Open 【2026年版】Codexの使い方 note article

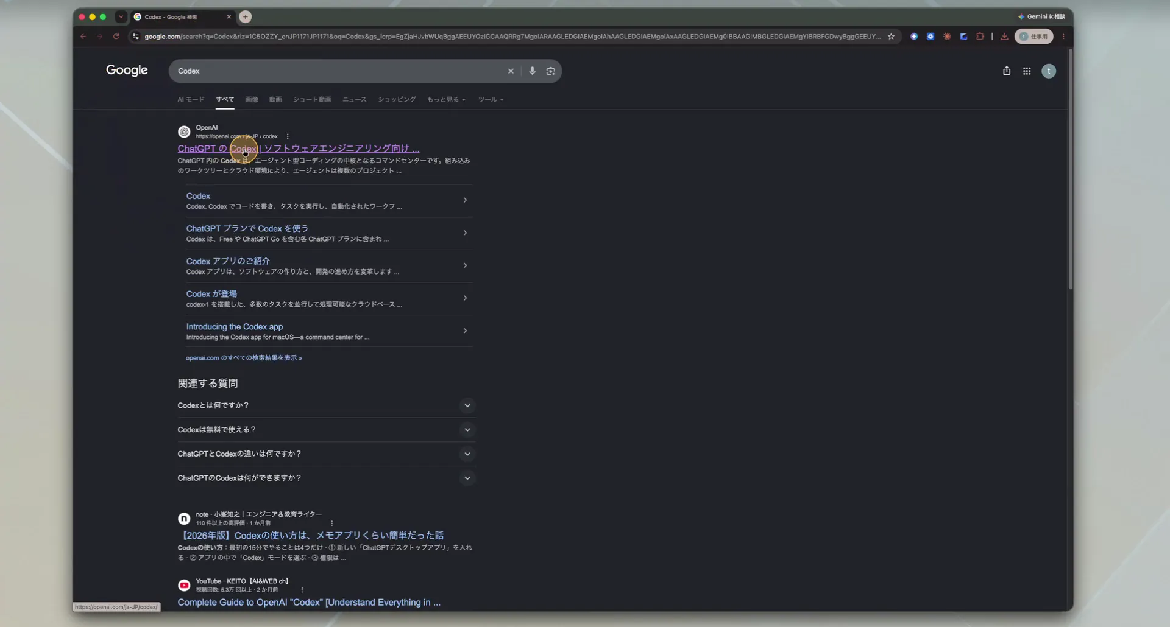(311, 536)
